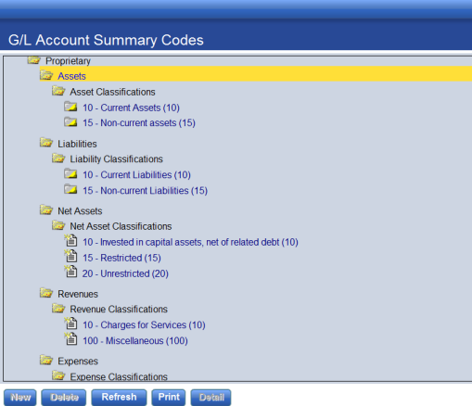This screenshot has width=472, height=406.
Task: Click the document icon beside Restricted (15)
Action: 70,256
